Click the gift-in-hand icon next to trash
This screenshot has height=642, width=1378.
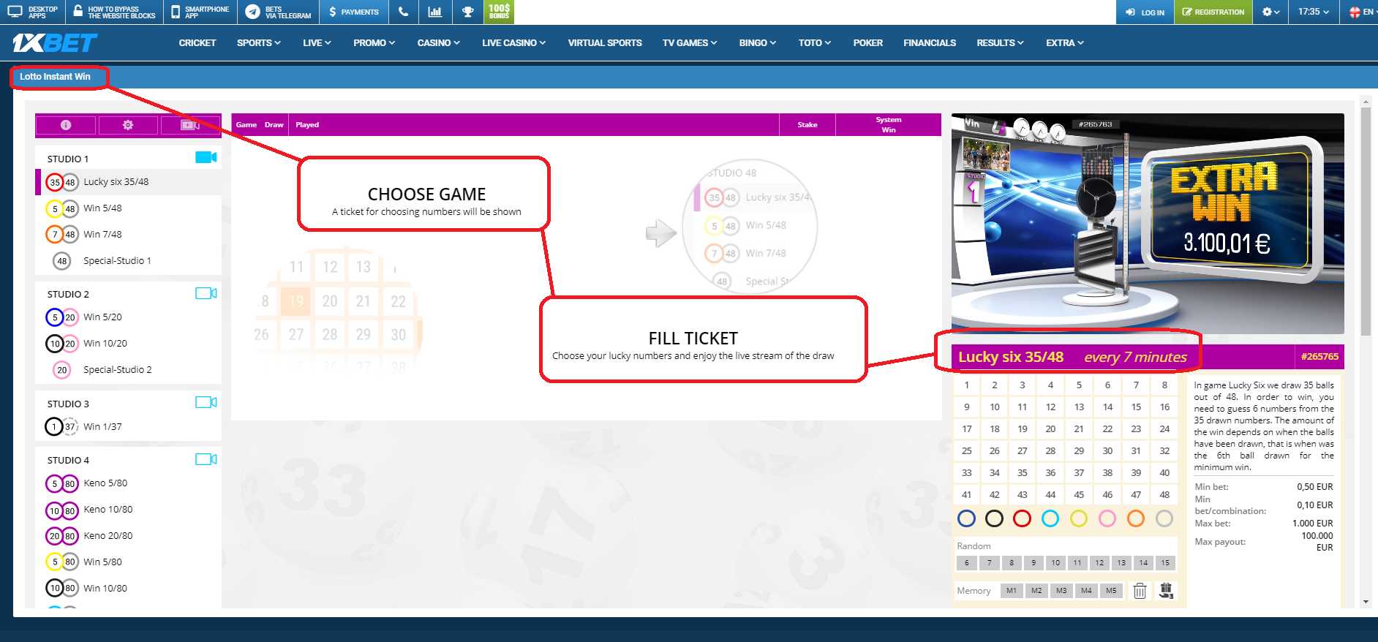[1166, 591]
